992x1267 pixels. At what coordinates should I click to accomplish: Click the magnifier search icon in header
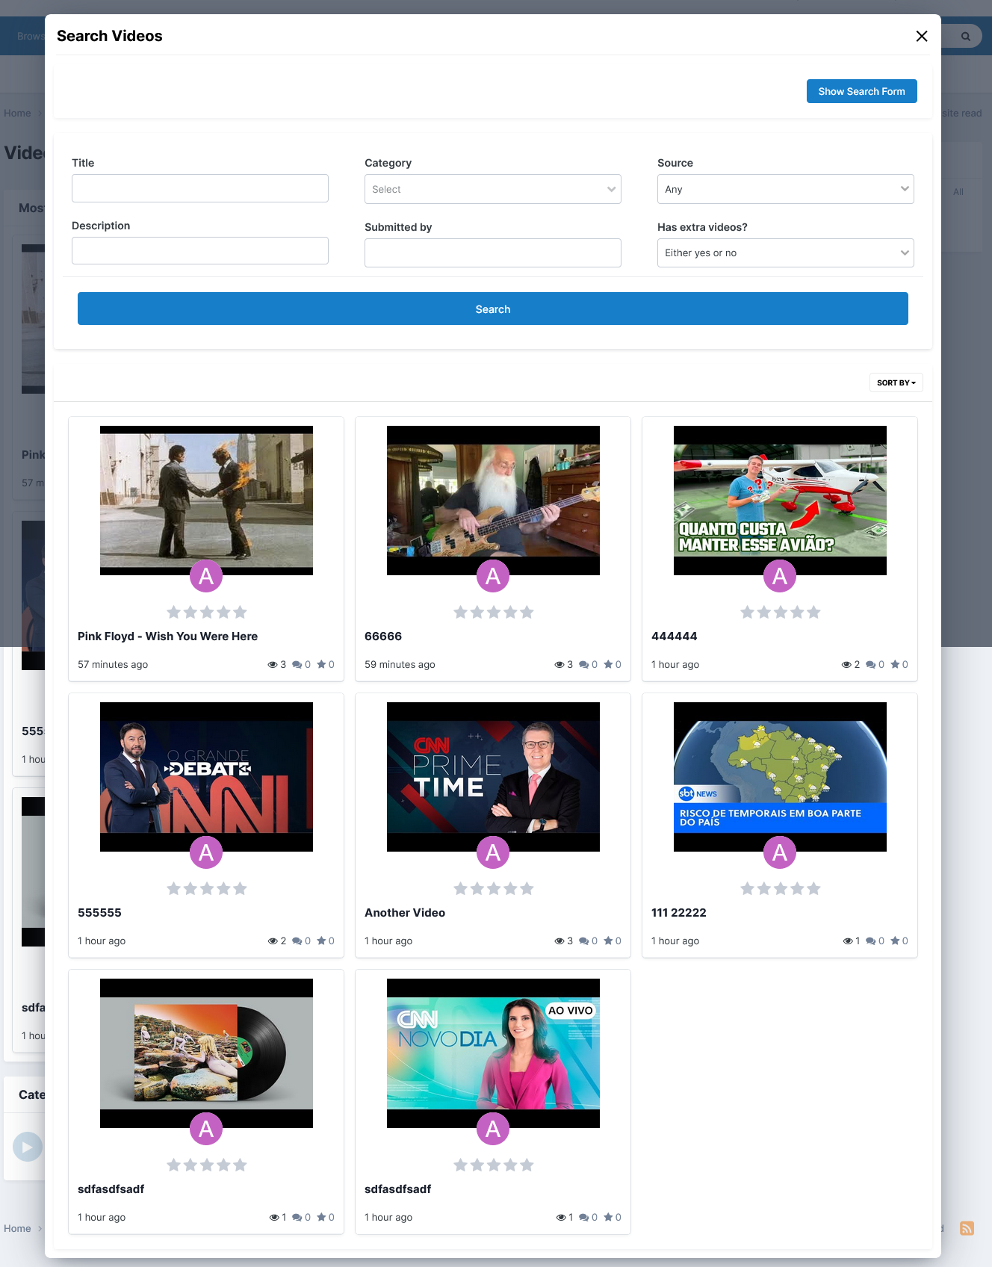pyautogui.click(x=965, y=36)
